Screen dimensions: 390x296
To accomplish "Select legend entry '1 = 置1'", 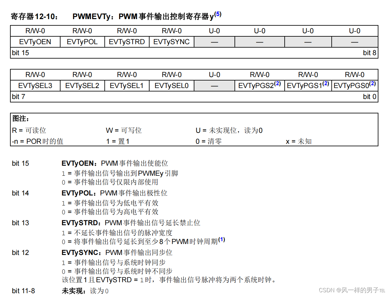I will tap(118, 141).
